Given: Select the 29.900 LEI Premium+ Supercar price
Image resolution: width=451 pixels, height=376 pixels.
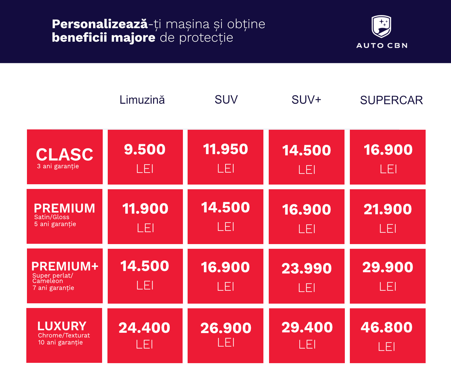Looking at the screenshot, I should pos(388,276).
